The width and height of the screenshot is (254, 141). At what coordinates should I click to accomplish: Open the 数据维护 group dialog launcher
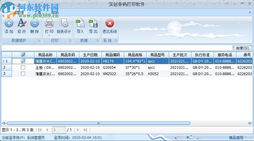click(x=39, y=41)
